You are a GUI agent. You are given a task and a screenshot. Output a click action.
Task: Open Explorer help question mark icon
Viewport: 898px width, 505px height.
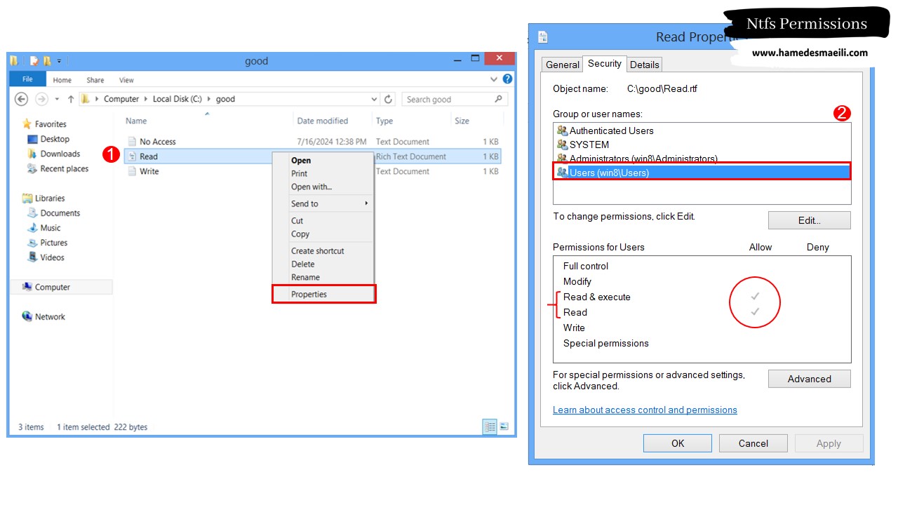(x=507, y=79)
